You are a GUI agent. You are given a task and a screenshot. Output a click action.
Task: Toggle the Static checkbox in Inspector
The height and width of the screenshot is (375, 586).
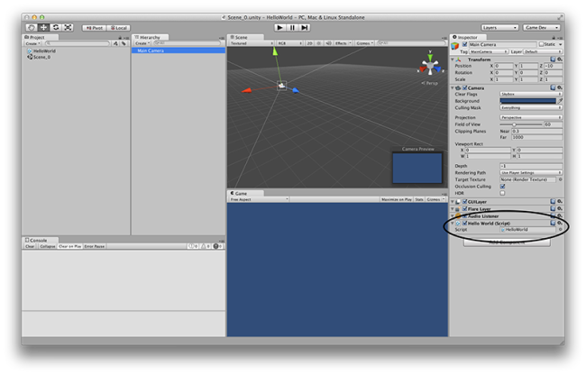coord(541,43)
